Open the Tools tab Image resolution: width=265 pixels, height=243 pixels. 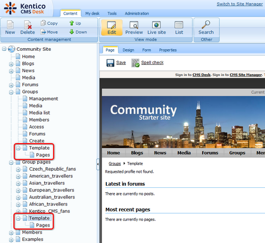pos(112,14)
